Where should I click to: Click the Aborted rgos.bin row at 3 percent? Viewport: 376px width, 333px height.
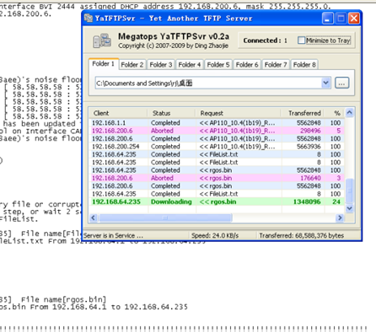click(217, 178)
